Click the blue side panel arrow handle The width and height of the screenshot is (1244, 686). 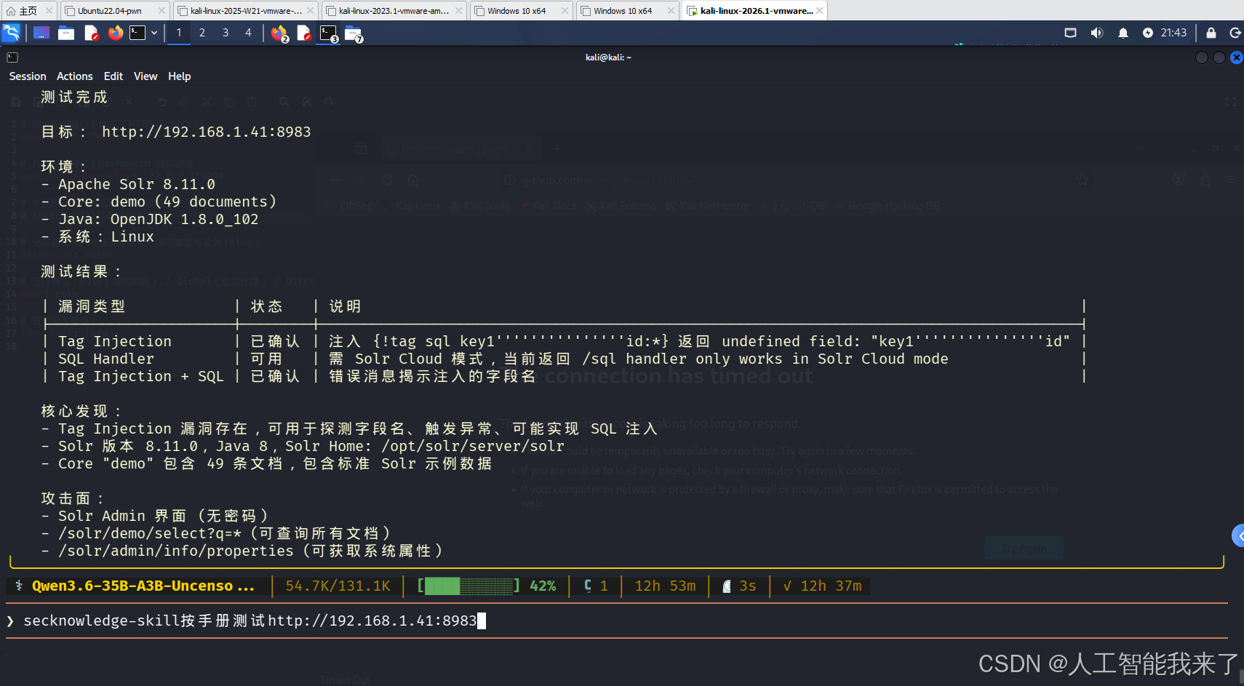pos(1238,536)
